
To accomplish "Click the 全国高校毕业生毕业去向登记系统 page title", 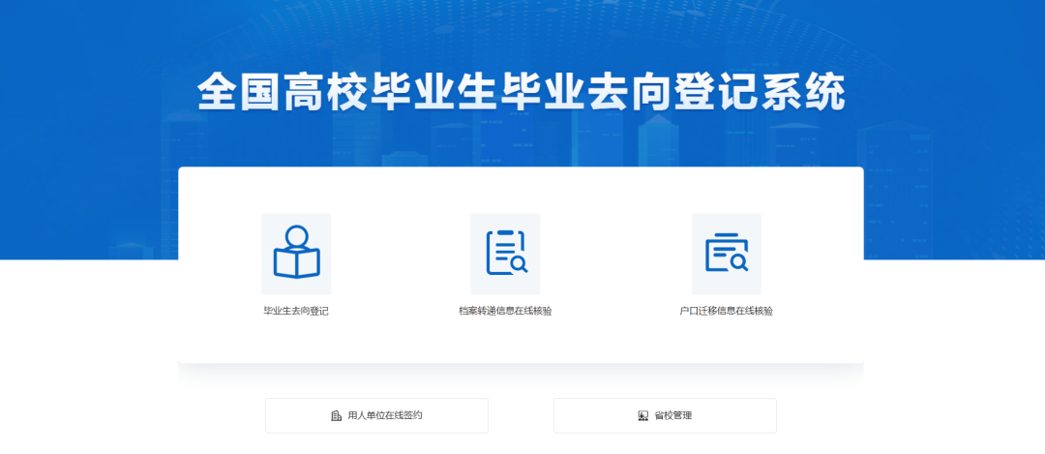I will tap(522, 94).
